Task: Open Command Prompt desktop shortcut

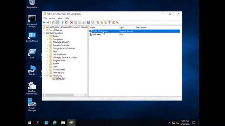Action: [32, 21]
